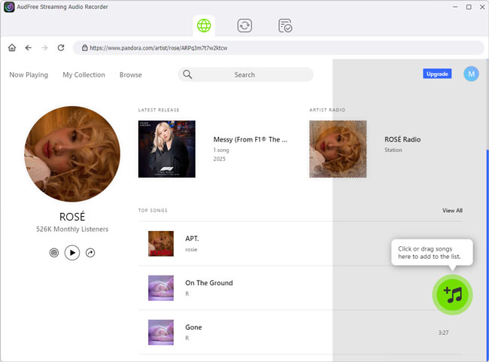The height and width of the screenshot is (362, 489).
Task: Click the 3:27 duration of Gone
Action: tap(443, 333)
